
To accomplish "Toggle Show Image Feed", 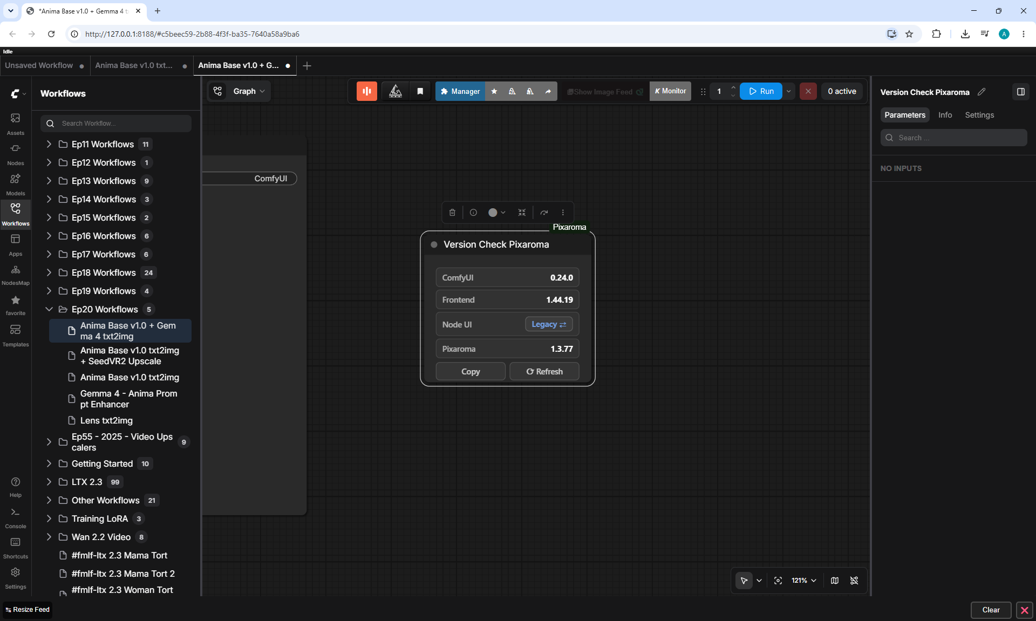I will 604,92.
